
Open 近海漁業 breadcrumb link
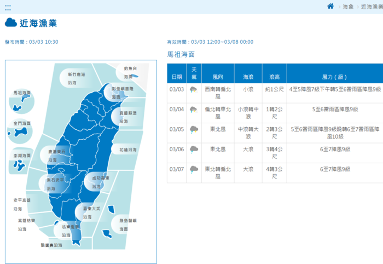[x=372, y=7]
